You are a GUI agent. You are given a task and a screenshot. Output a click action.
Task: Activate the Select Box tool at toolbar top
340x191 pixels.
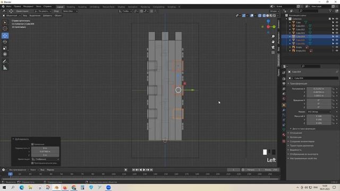coord(5,22)
